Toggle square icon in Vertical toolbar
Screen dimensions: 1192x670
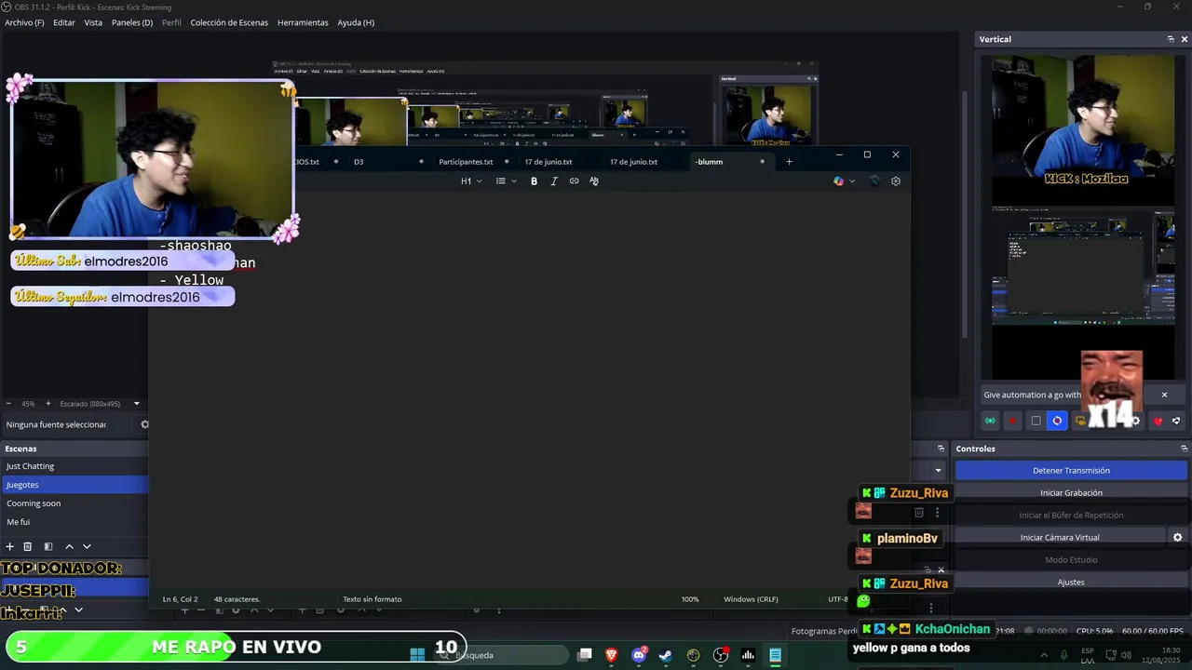1036,421
